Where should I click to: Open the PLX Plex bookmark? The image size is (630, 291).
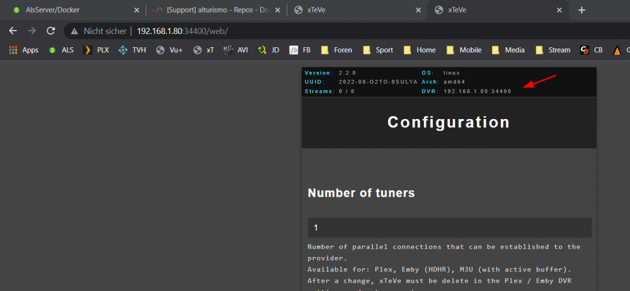pyautogui.click(x=96, y=50)
